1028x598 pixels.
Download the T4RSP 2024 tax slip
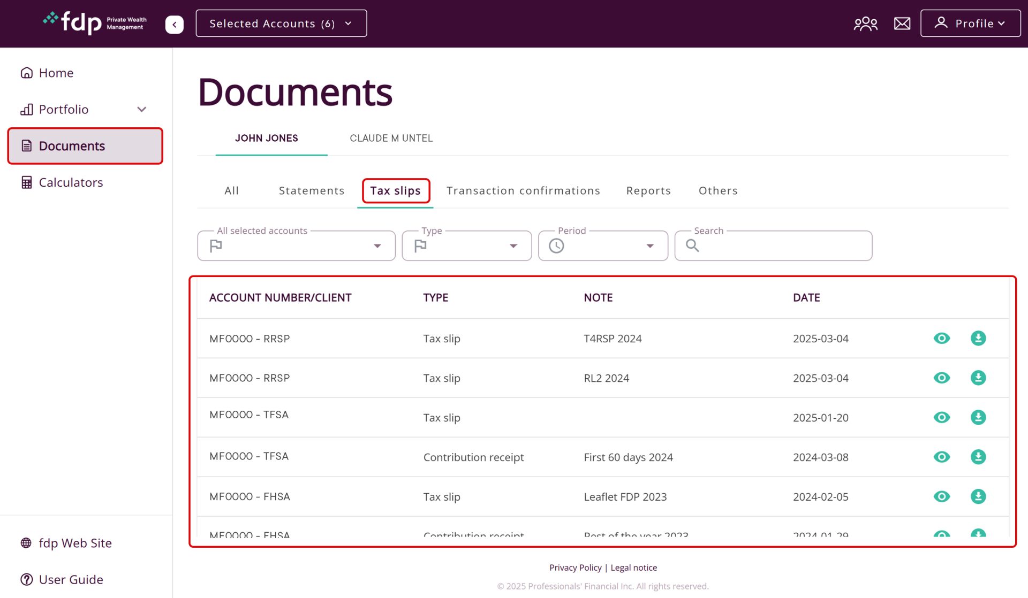click(x=978, y=338)
